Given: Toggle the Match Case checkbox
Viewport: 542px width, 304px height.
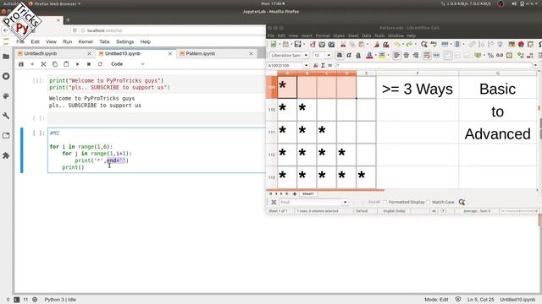Looking at the screenshot, I should click(x=429, y=202).
